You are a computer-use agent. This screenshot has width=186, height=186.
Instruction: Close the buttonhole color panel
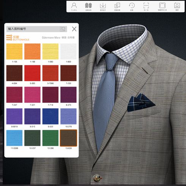(74, 29)
